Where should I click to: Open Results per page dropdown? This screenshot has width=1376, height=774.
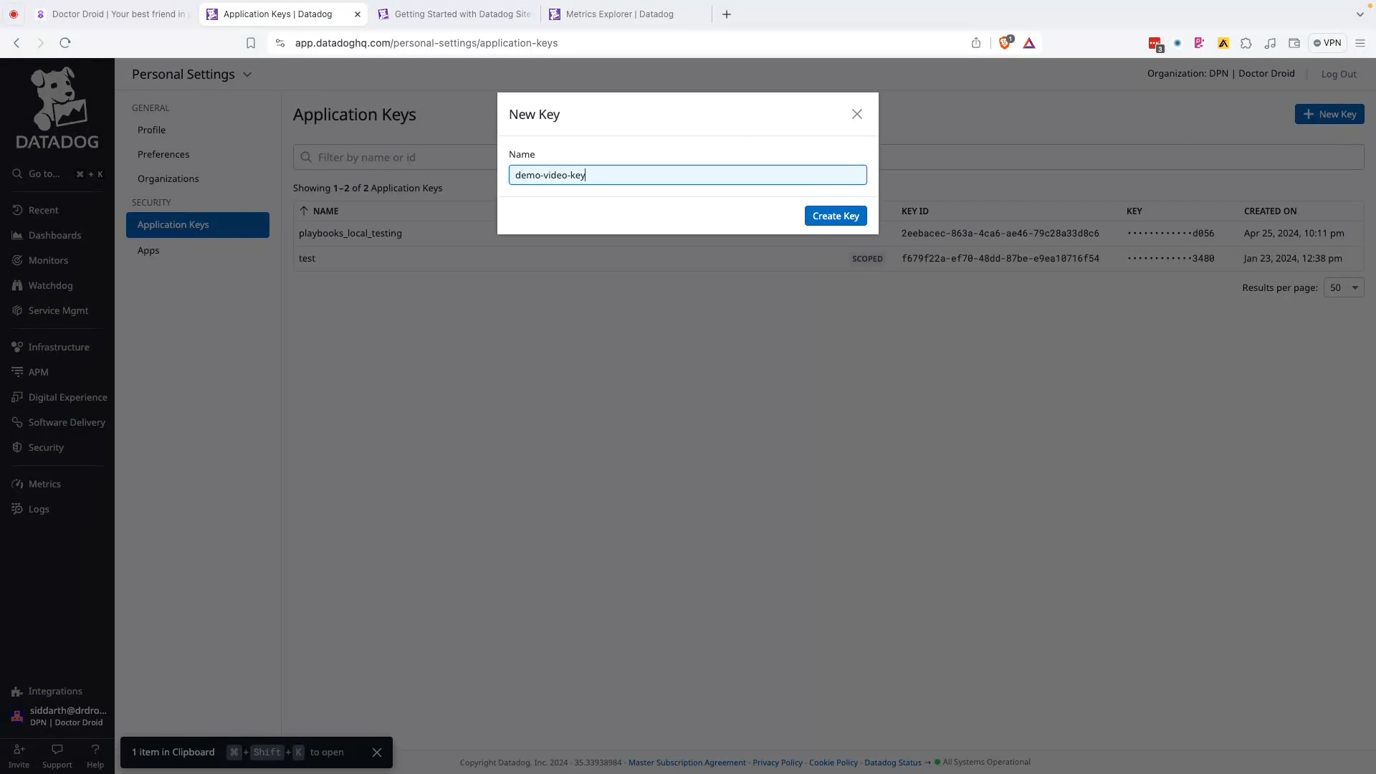[x=1344, y=287]
